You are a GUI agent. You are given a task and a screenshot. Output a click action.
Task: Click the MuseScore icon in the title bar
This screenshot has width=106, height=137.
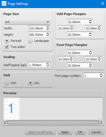(x=4, y=3)
